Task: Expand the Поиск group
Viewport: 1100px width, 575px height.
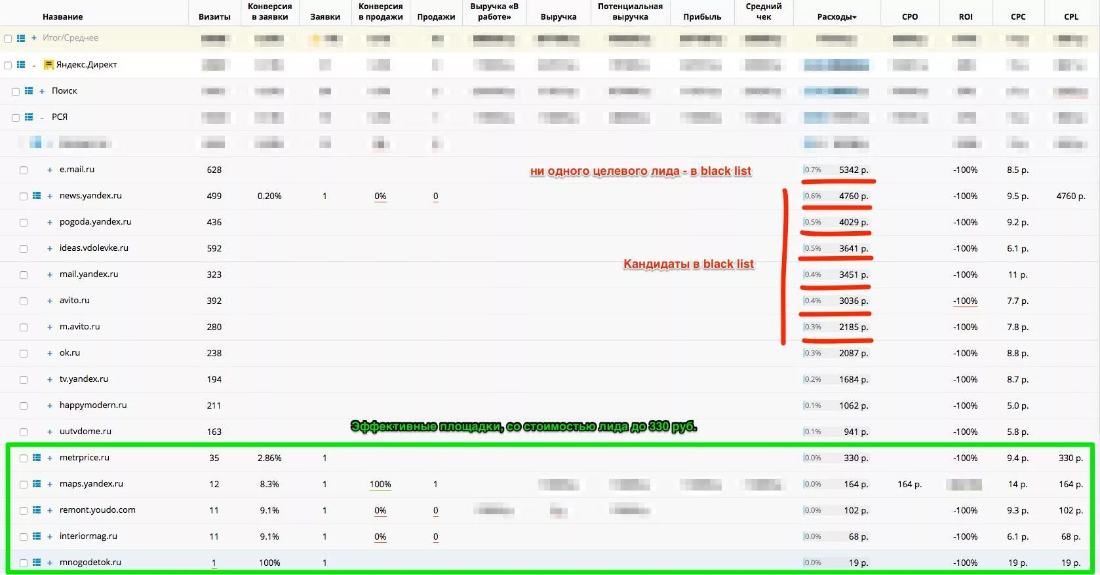Action: coord(42,91)
